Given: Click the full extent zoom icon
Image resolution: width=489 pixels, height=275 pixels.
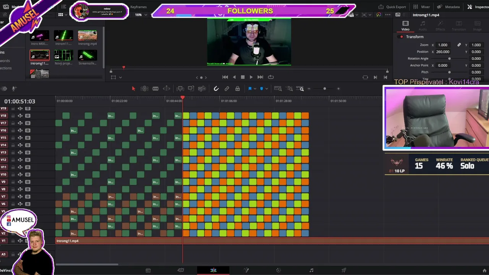Looking at the screenshot, I should click(x=278, y=89).
